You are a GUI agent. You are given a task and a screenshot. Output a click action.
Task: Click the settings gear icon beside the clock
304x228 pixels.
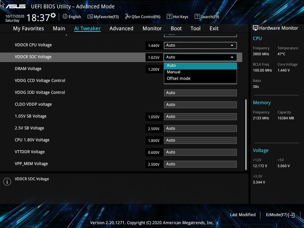(53, 15)
